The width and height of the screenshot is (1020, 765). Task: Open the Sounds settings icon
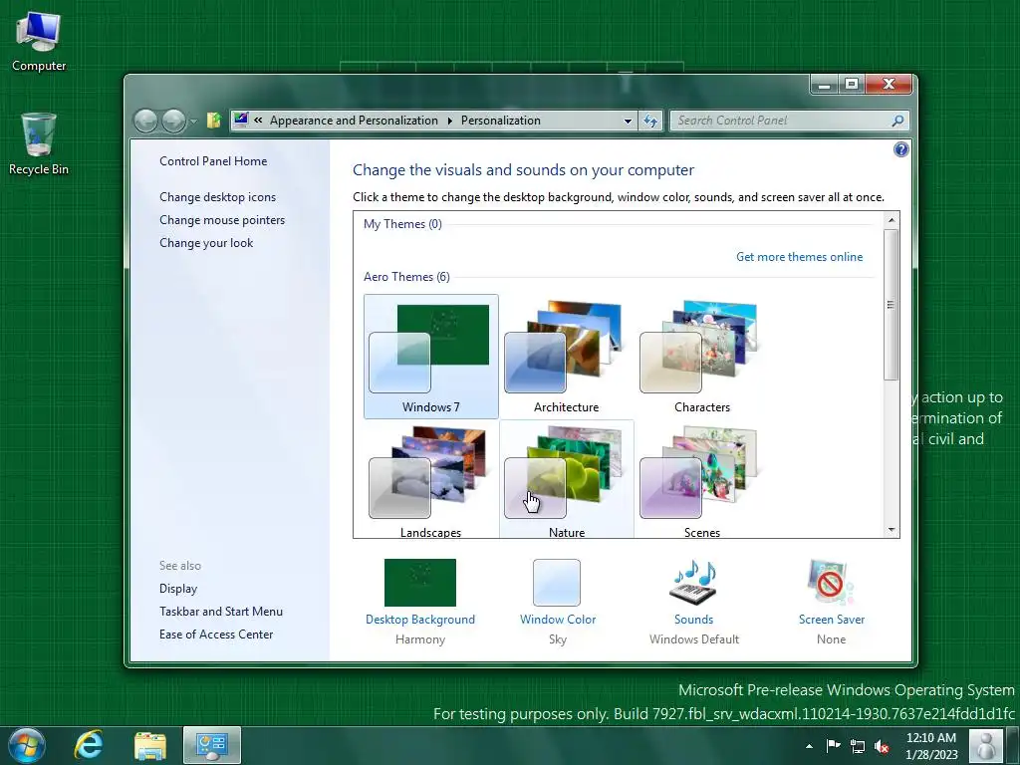tap(693, 582)
